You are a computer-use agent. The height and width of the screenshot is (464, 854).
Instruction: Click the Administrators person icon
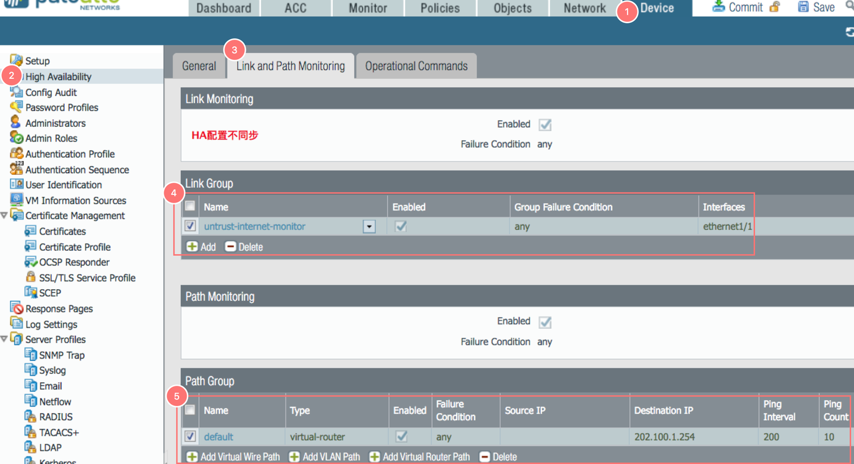click(x=16, y=123)
